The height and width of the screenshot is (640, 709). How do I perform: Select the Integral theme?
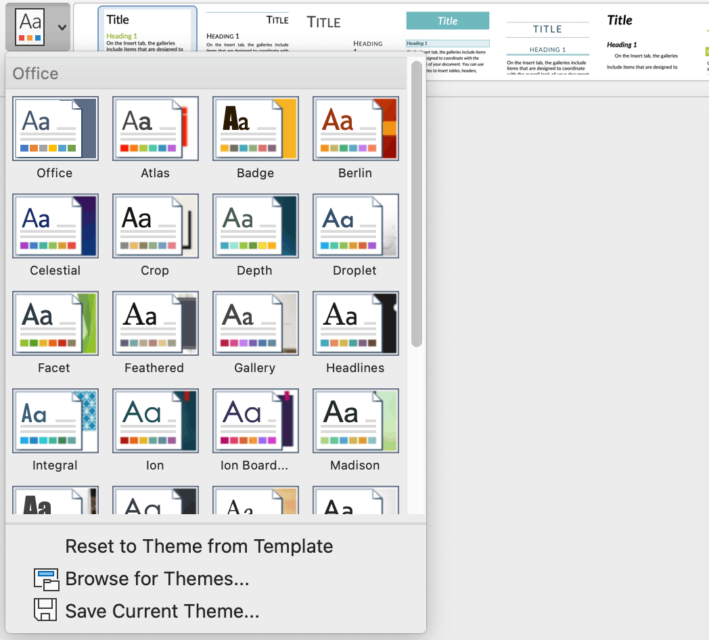coord(55,421)
